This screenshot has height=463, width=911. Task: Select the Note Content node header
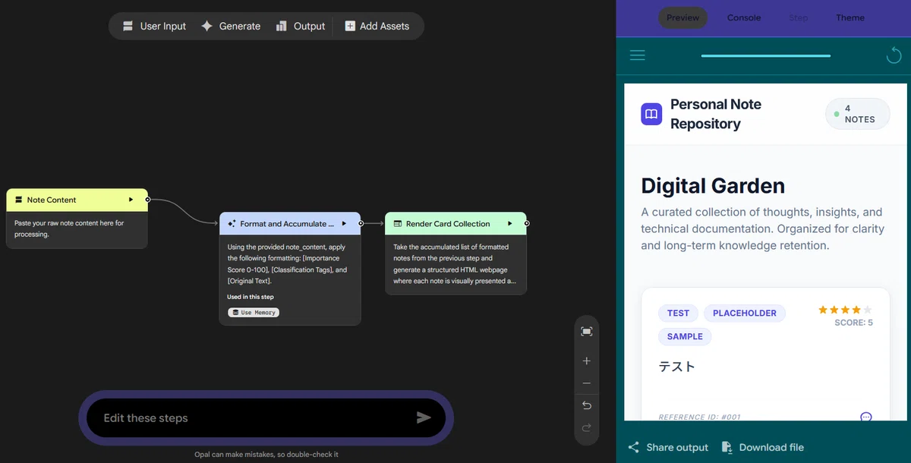(77, 200)
